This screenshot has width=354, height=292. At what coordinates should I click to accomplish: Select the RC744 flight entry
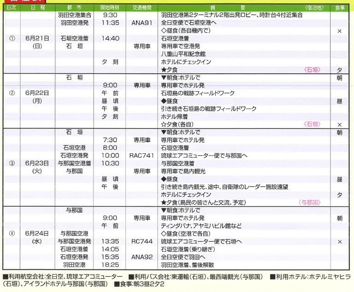point(142,241)
